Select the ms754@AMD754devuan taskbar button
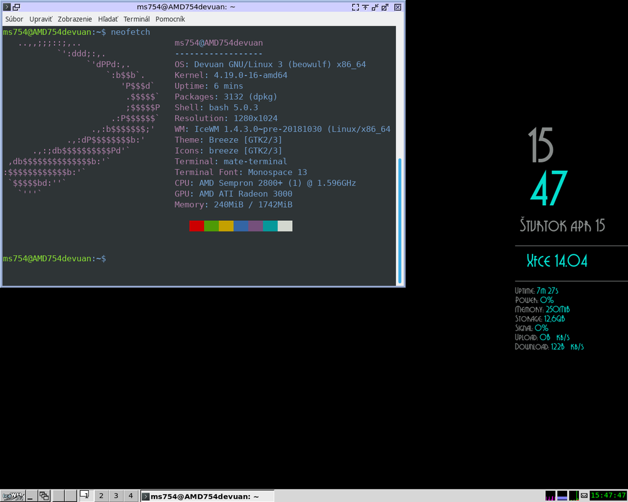This screenshot has height=502, width=628. [x=207, y=496]
